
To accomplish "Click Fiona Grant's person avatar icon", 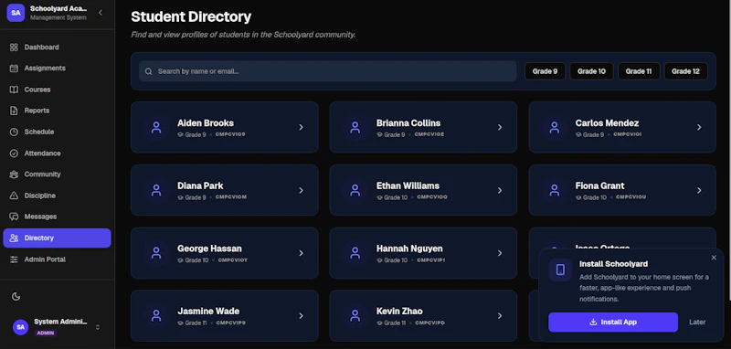I will coord(555,190).
